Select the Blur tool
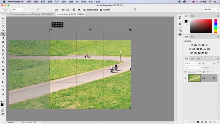This screenshot has height=124, width=220. click(x=3, y=66)
